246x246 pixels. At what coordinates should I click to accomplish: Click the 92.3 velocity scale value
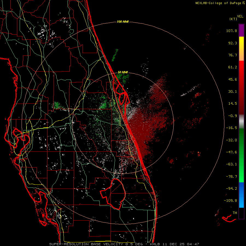click(x=233, y=43)
